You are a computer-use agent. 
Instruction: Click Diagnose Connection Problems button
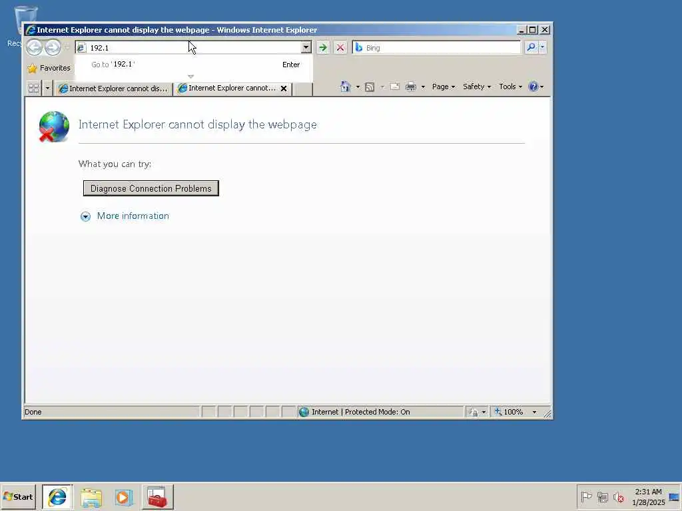[151, 188]
